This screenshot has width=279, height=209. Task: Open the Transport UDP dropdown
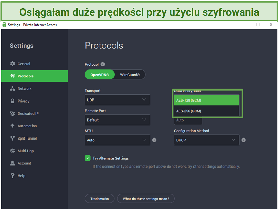tap(117, 100)
